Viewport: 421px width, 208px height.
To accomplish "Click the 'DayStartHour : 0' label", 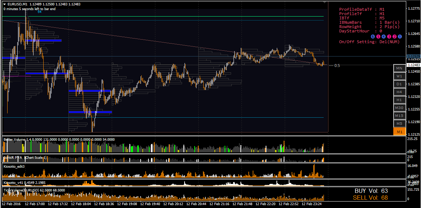I will 360,31.
